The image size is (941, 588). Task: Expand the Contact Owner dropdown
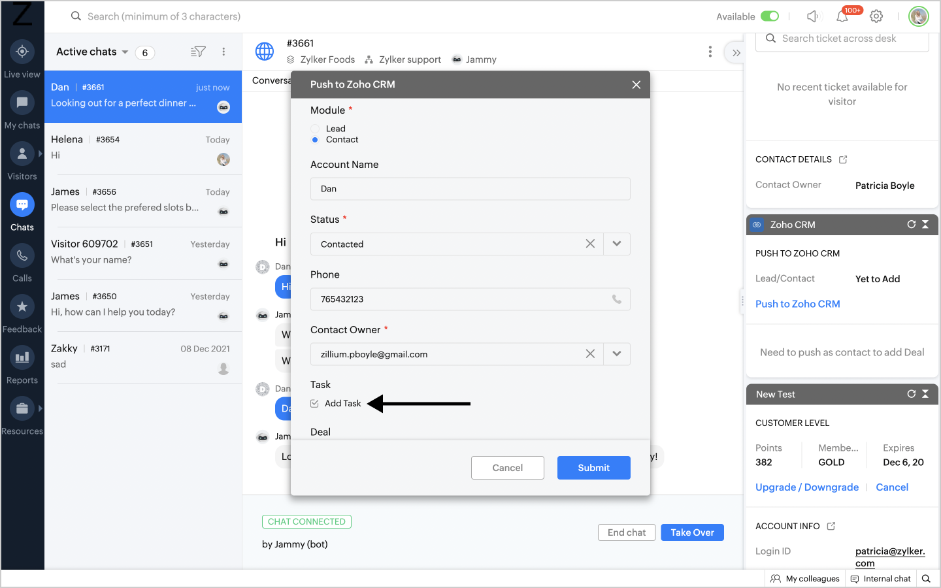pyautogui.click(x=617, y=353)
